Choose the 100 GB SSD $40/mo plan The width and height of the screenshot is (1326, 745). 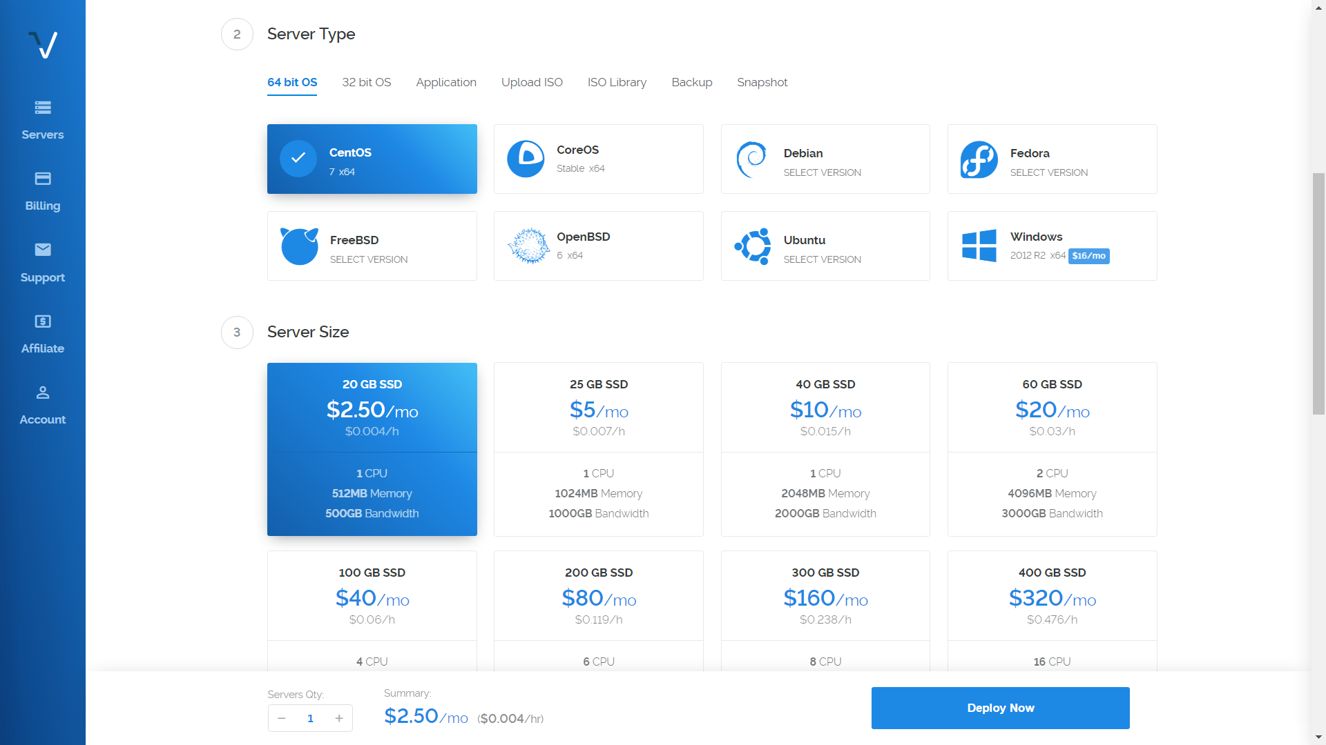coord(372,610)
